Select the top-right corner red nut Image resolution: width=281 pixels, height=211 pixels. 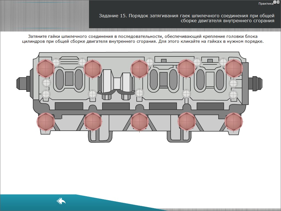(234, 69)
